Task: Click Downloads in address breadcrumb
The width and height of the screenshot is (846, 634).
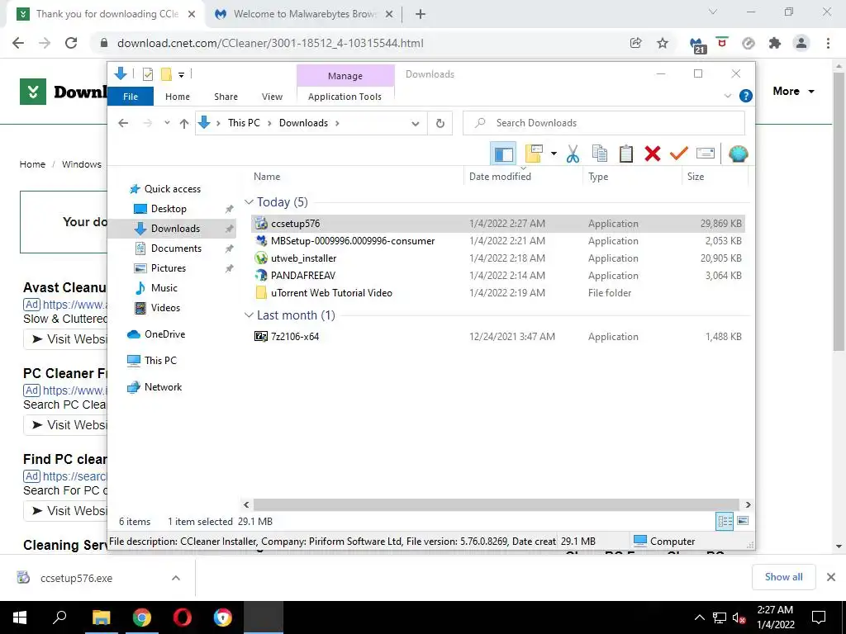Action: (303, 123)
